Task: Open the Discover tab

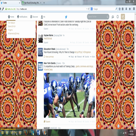Action: [x=34, y=17]
